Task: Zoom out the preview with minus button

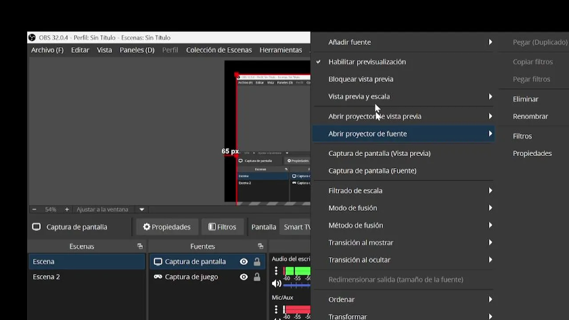Action: click(34, 209)
